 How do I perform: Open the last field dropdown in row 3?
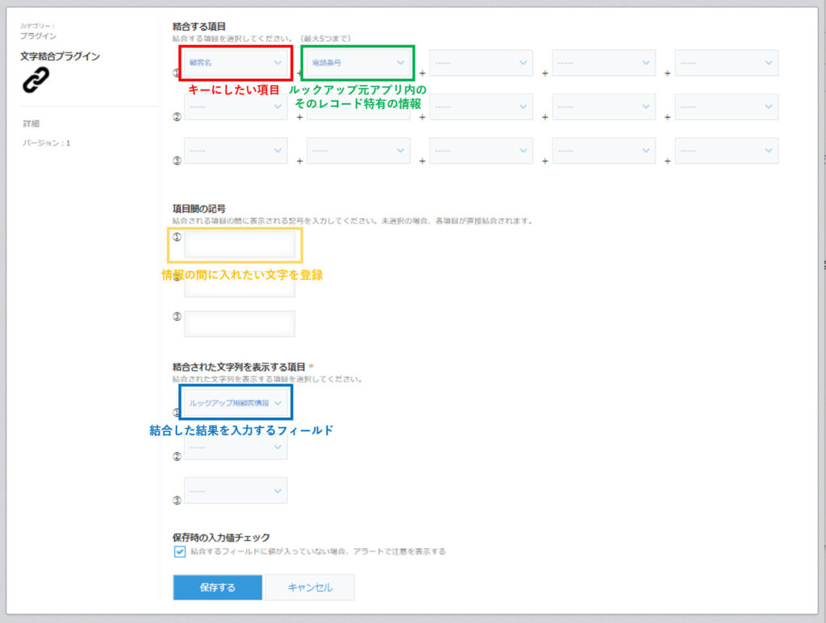[x=726, y=151]
